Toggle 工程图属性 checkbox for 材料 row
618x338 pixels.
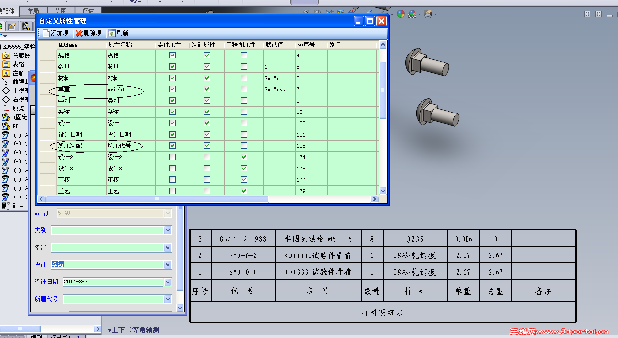pos(244,78)
